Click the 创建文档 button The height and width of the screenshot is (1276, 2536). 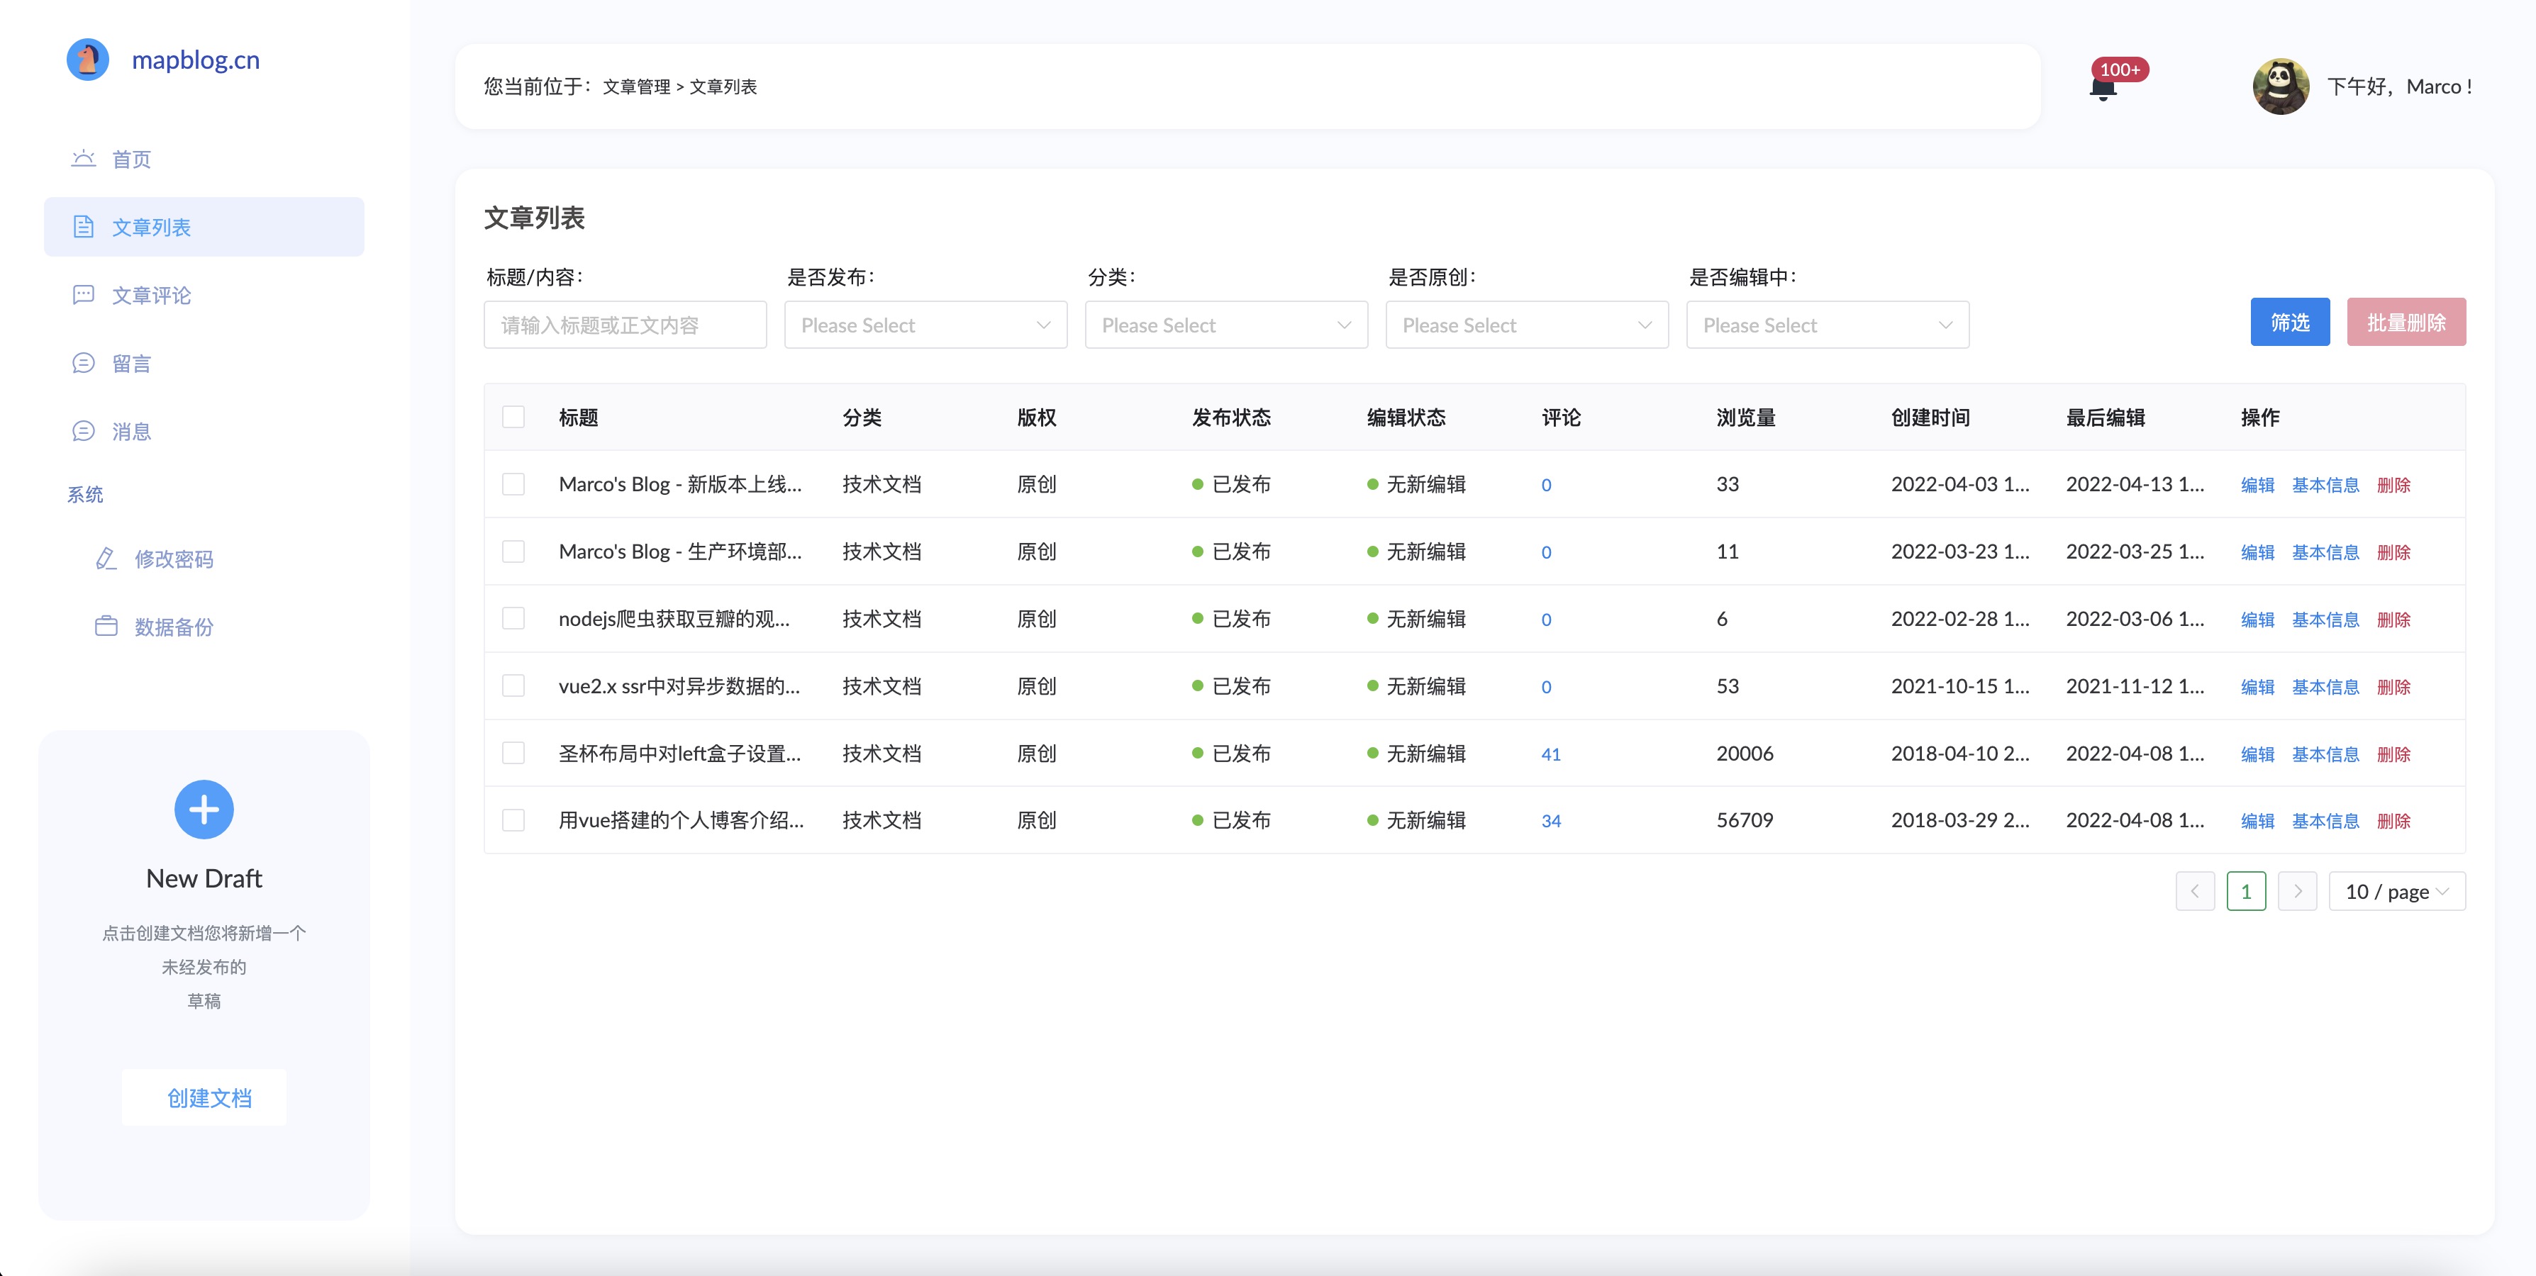pyautogui.click(x=204, y=1097)
